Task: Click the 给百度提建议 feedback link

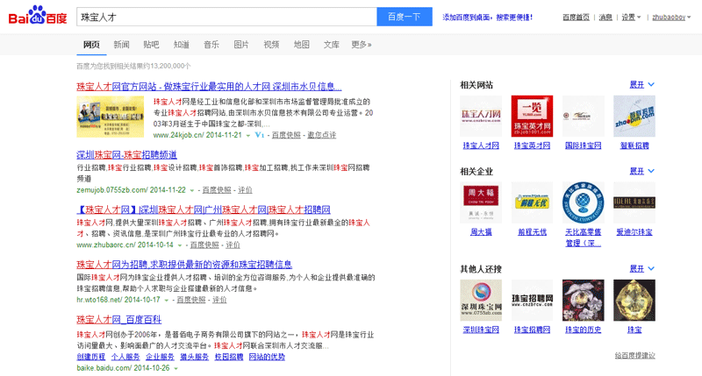Action: (634, 356)
